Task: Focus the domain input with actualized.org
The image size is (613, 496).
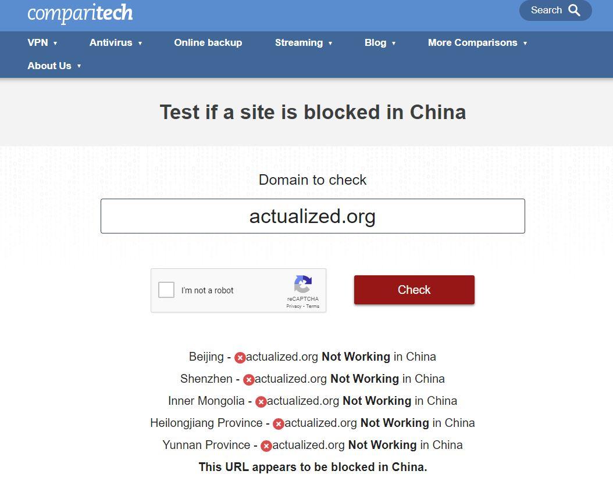Action: pos(313,216)
